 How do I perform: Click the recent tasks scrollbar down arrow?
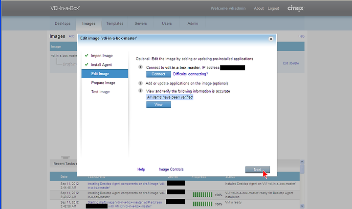click(x=302, y=206)
